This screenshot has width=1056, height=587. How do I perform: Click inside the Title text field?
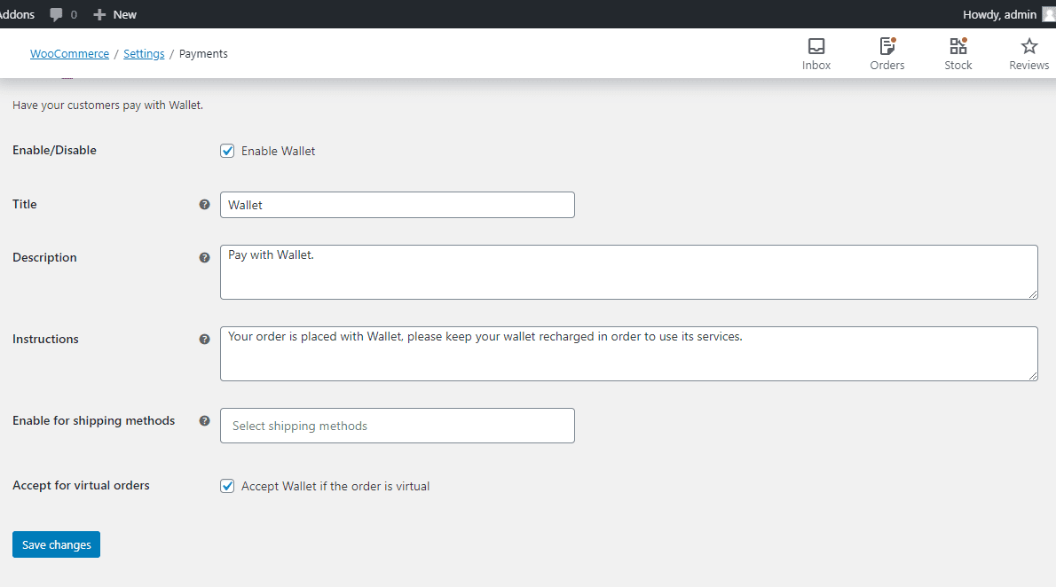pyautogui.click(x=397, y=204)
